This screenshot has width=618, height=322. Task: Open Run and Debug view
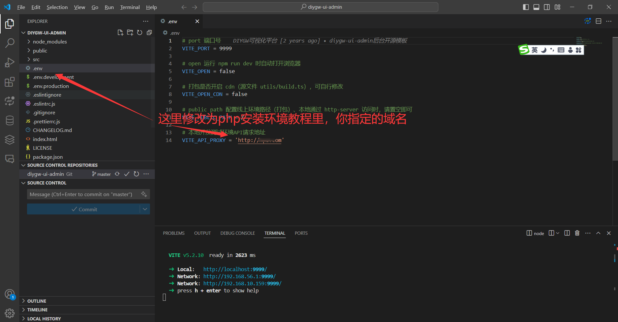10,62
